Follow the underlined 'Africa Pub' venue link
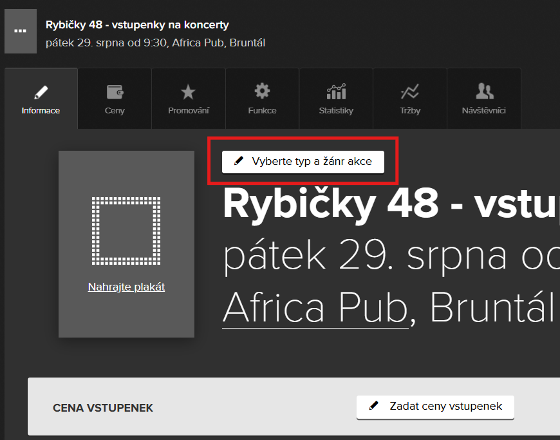This screenshot has height=440, width=560. (x=315, y=308)
